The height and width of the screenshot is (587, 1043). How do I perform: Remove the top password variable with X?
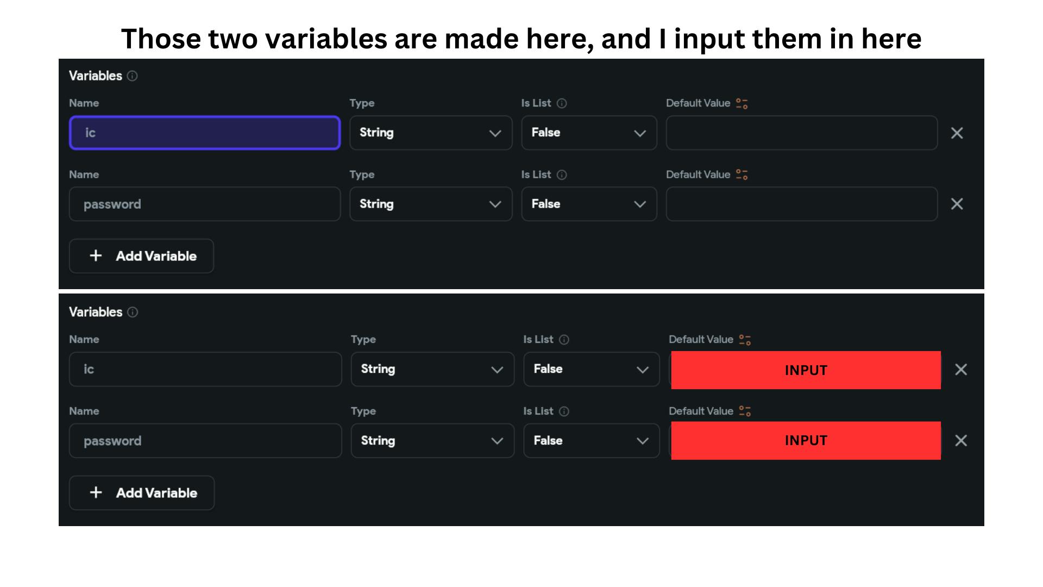click(957, 204)
